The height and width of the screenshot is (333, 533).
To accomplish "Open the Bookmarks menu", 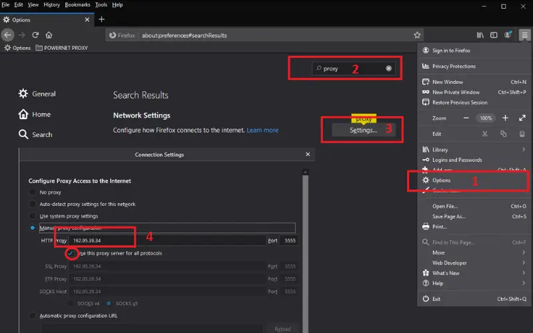I will [77, 5].
